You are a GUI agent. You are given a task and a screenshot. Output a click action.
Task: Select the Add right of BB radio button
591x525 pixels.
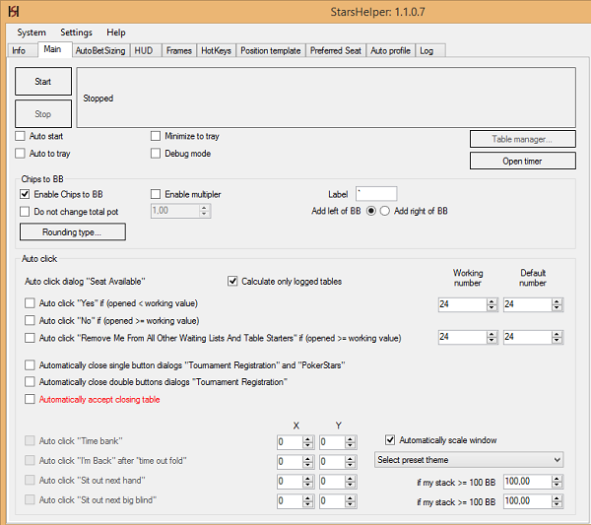click(384, 211)
